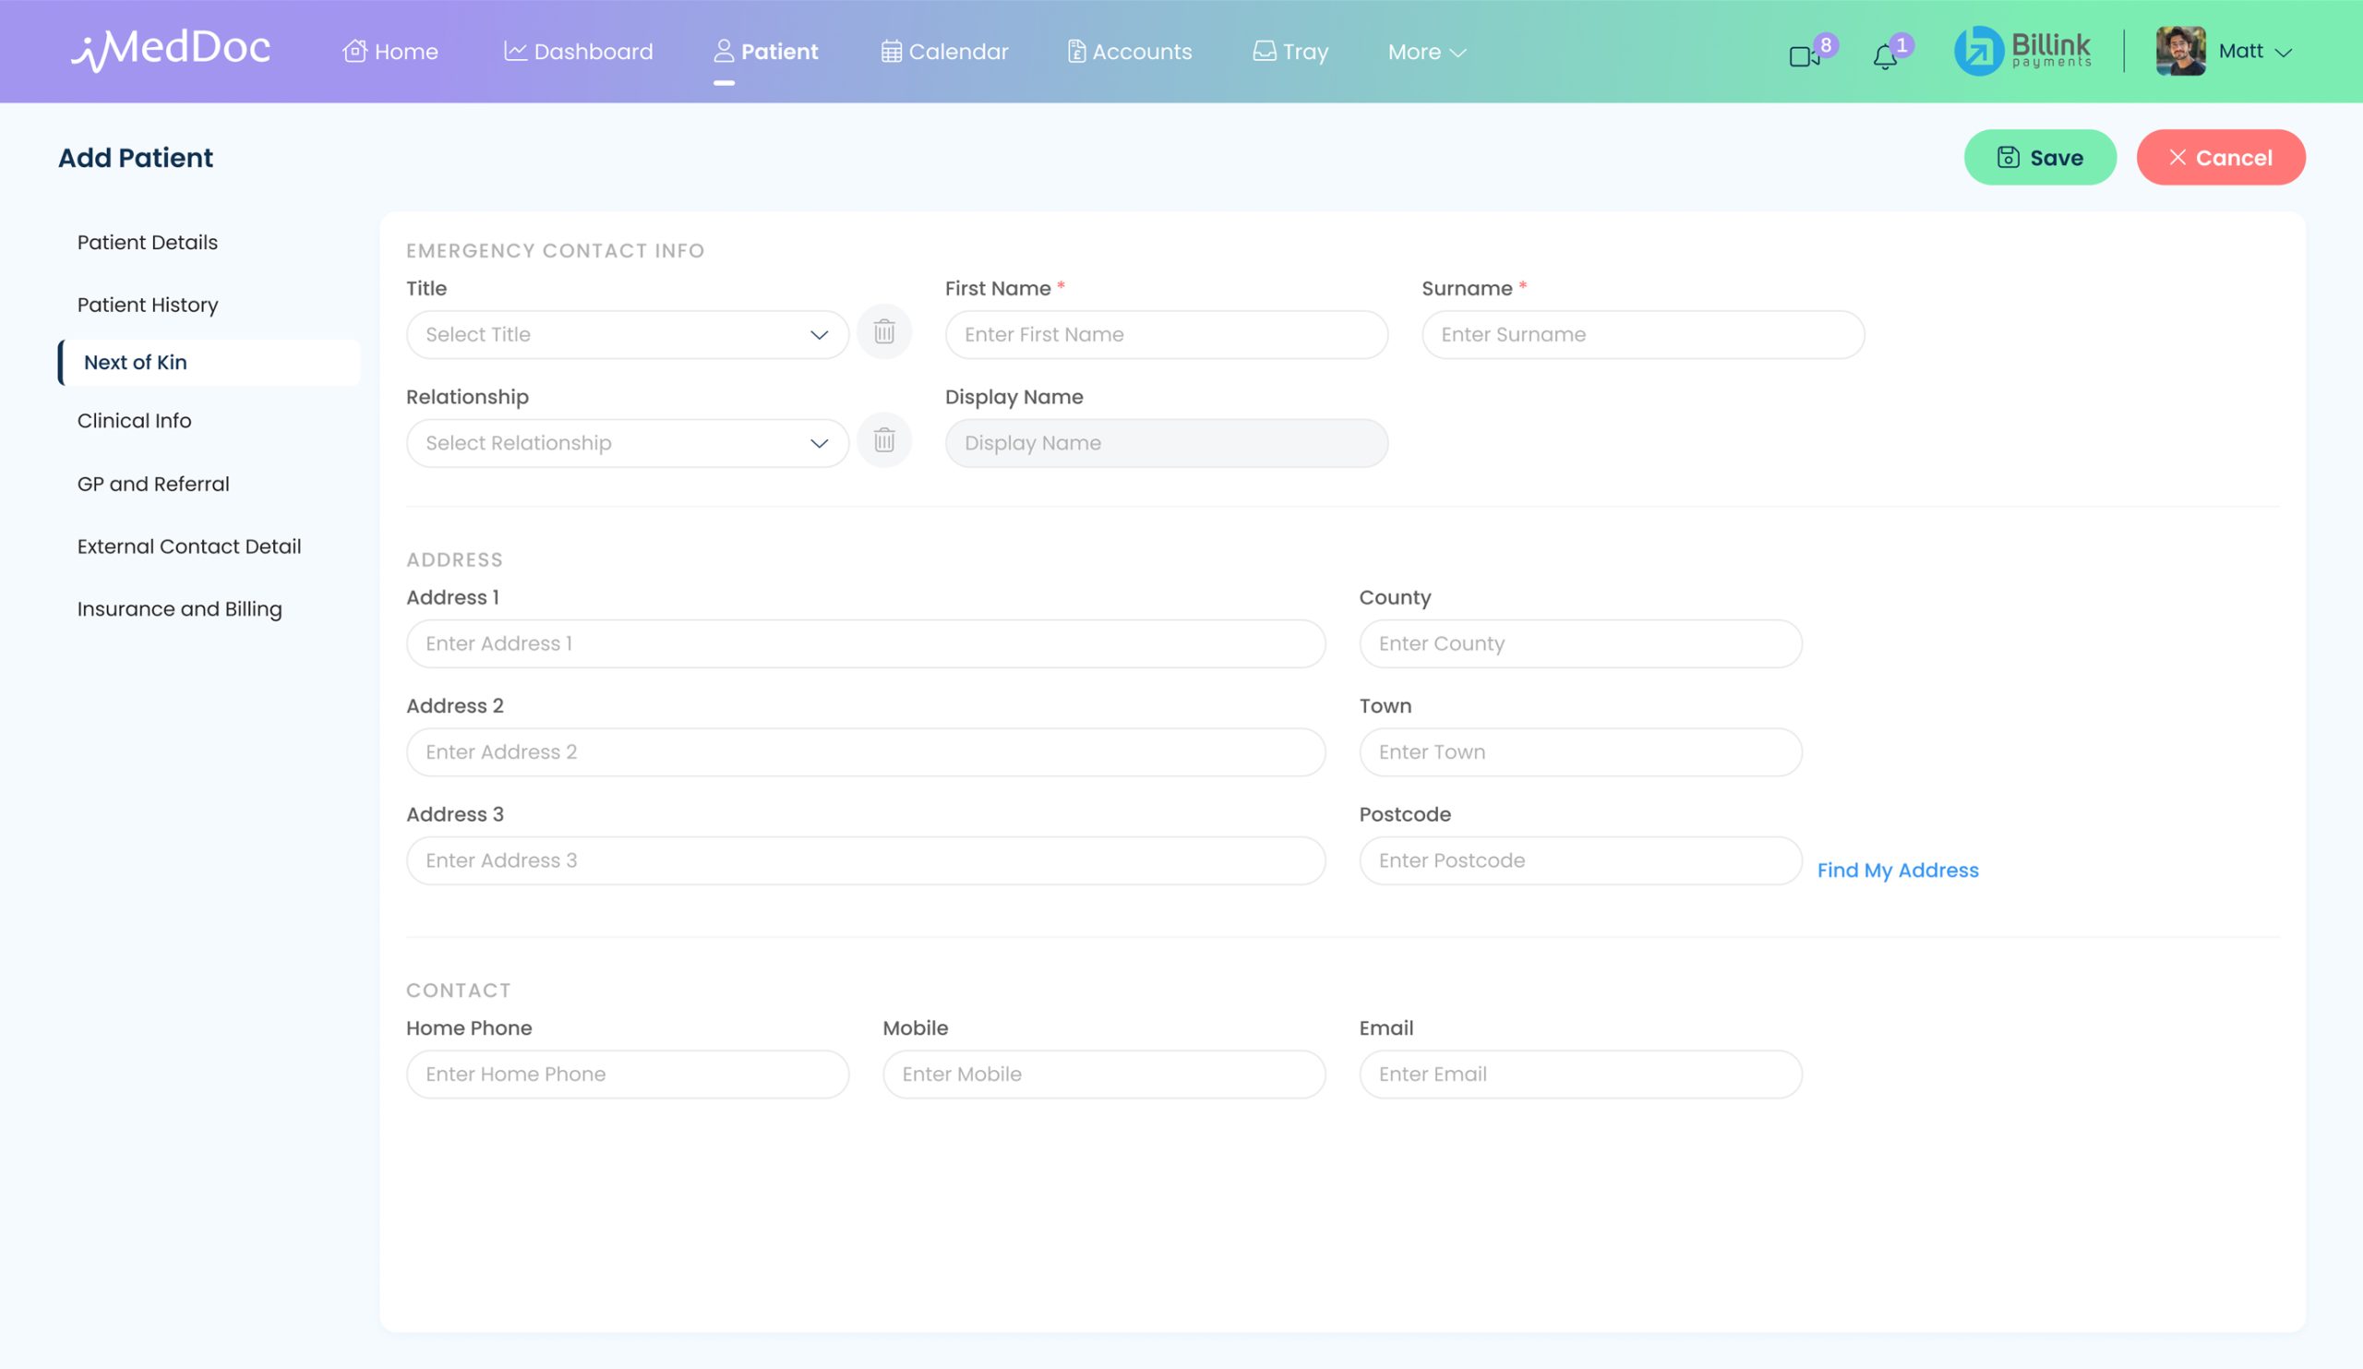Click the Billink payments logo
This screenshot has width=2363, height=1369.
2021,51
